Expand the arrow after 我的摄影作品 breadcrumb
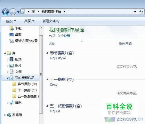Viewport: 145px width, 124px height. click(64, 12)
